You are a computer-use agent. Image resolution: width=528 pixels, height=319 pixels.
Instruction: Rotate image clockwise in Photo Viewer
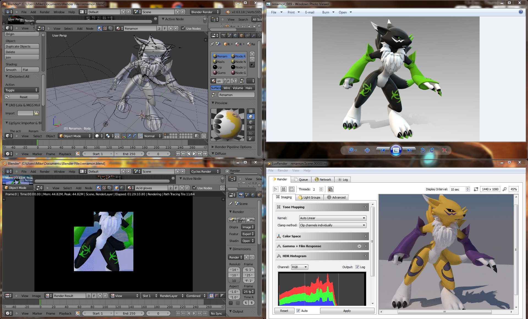click(x=432, y=150)
